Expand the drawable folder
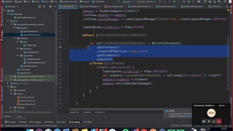 click(11, 90)
